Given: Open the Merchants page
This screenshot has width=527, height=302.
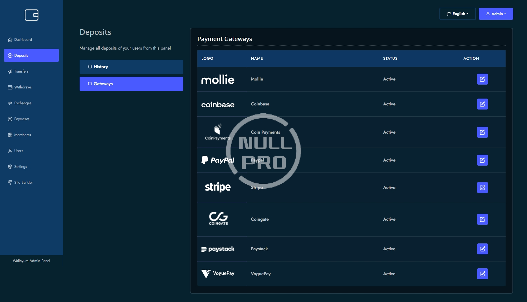Looking at the screenshot, I should pyautogui.click(x=23, y=135).
